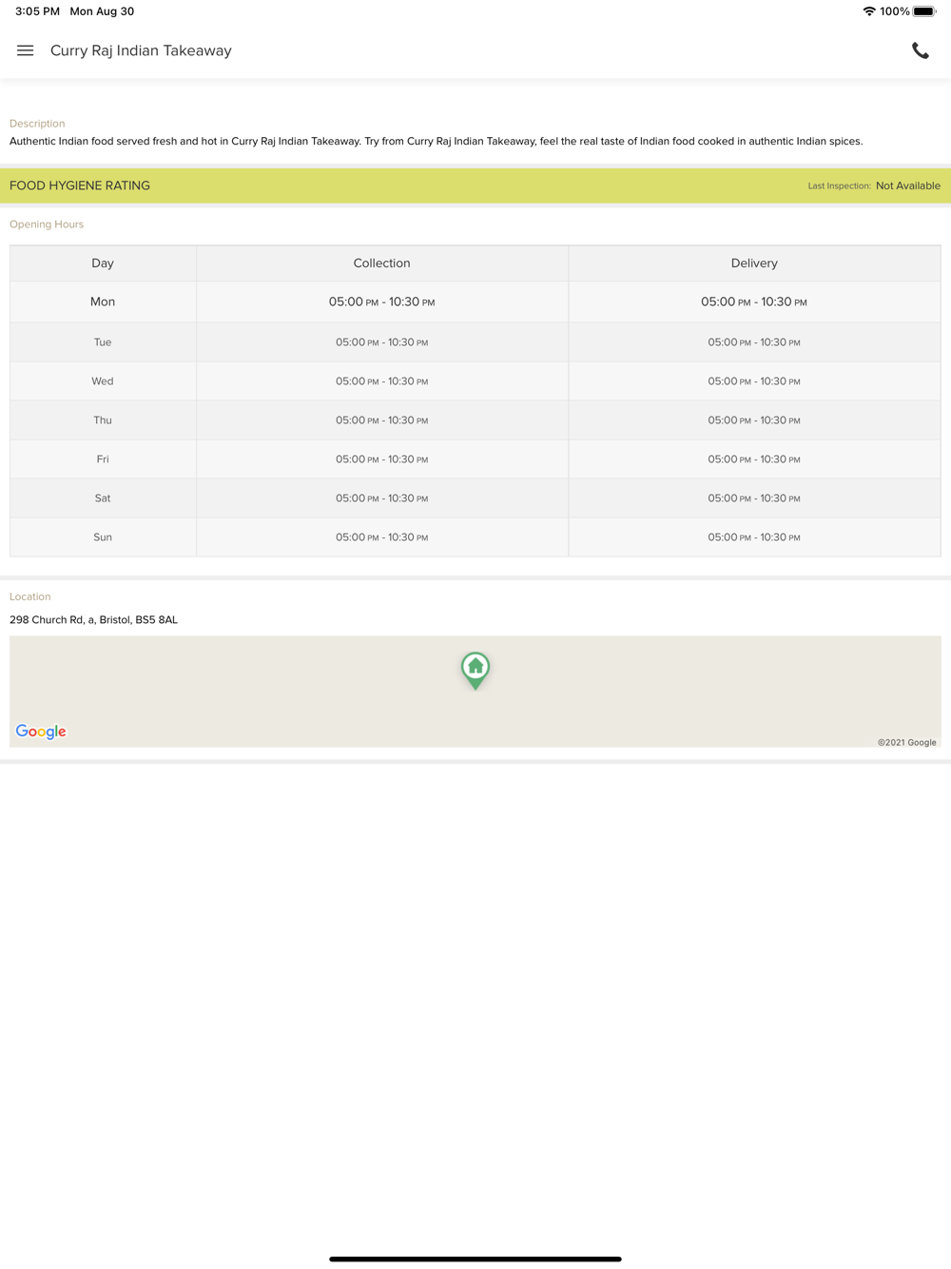Viewport: 951px width, 1269px height.
Task: Tap the phone call icon
Action: pos(920,50)
